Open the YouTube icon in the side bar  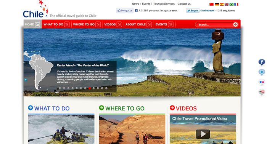(x=262, y=92)
